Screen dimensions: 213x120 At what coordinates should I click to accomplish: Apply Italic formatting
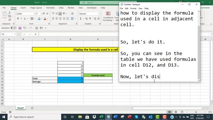click(21, 19)
